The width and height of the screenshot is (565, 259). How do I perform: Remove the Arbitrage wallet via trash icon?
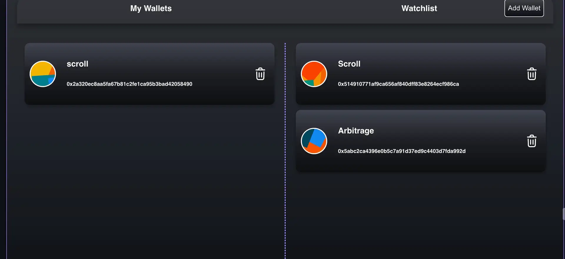click(531, 141)
